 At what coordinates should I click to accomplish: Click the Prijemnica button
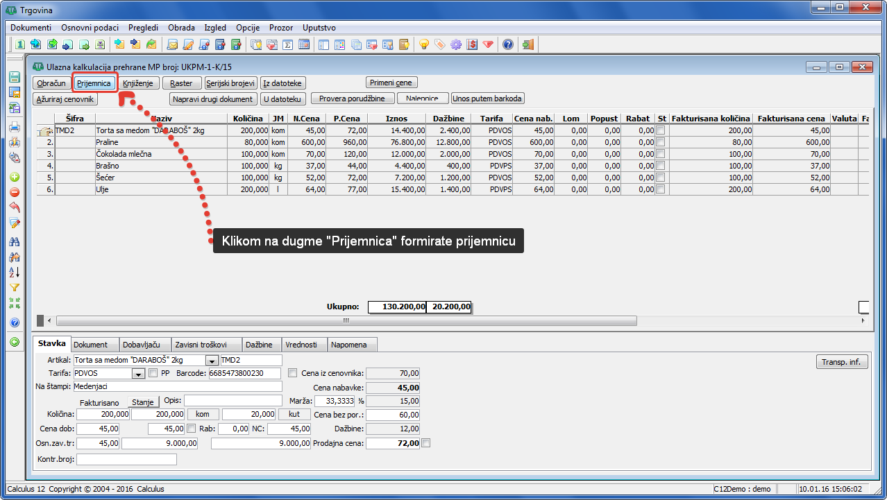94,83
